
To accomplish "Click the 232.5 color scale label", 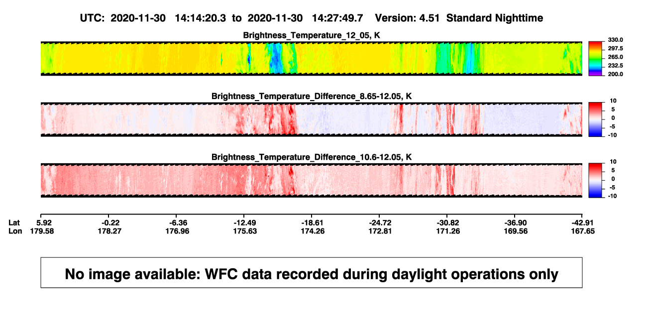I will tap(616, 65).
